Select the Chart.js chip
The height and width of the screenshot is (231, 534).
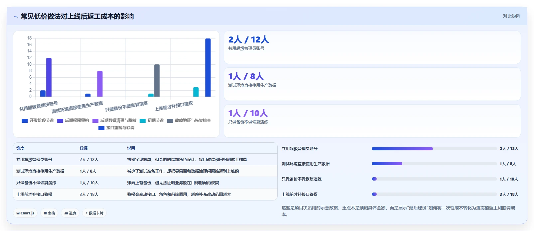[x=25, y=213]
